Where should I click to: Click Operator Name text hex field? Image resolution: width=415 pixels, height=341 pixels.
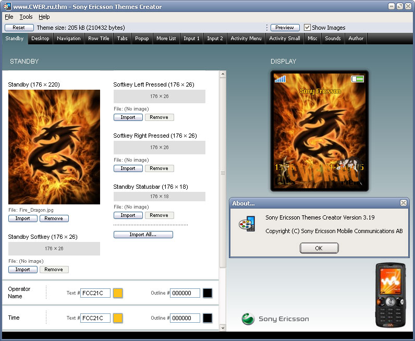(x=95, y=293)
